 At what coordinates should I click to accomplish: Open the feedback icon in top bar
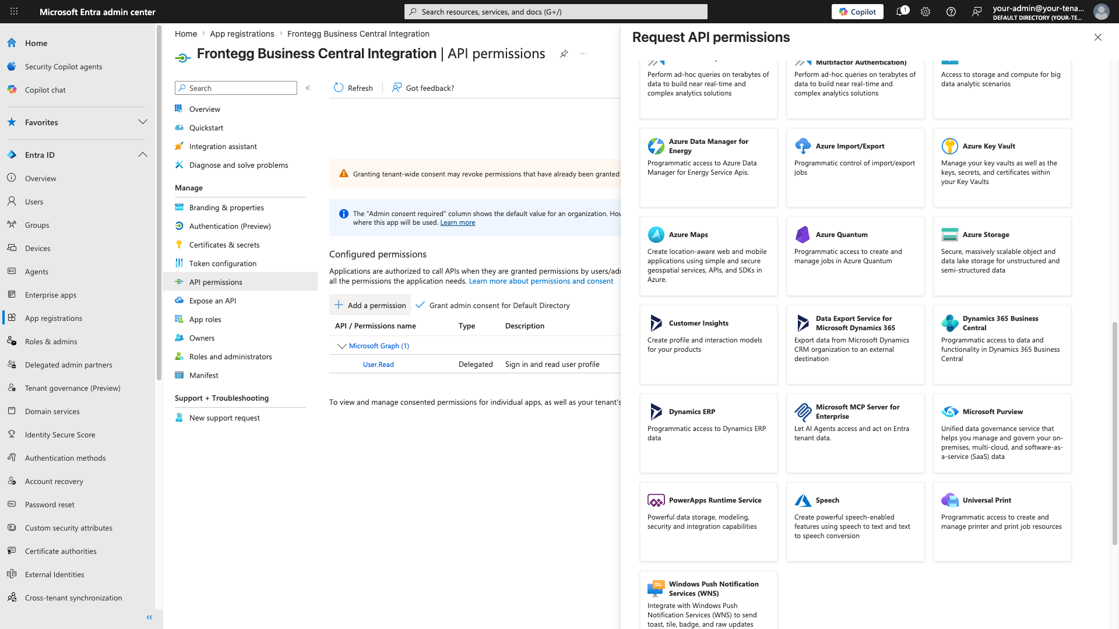pos(977,12)
